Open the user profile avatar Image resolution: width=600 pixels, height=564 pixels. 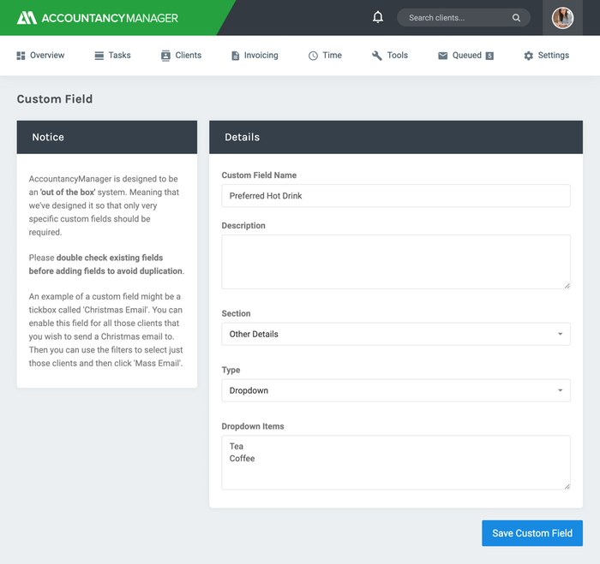pyautogui.click(x=562, y=18)
